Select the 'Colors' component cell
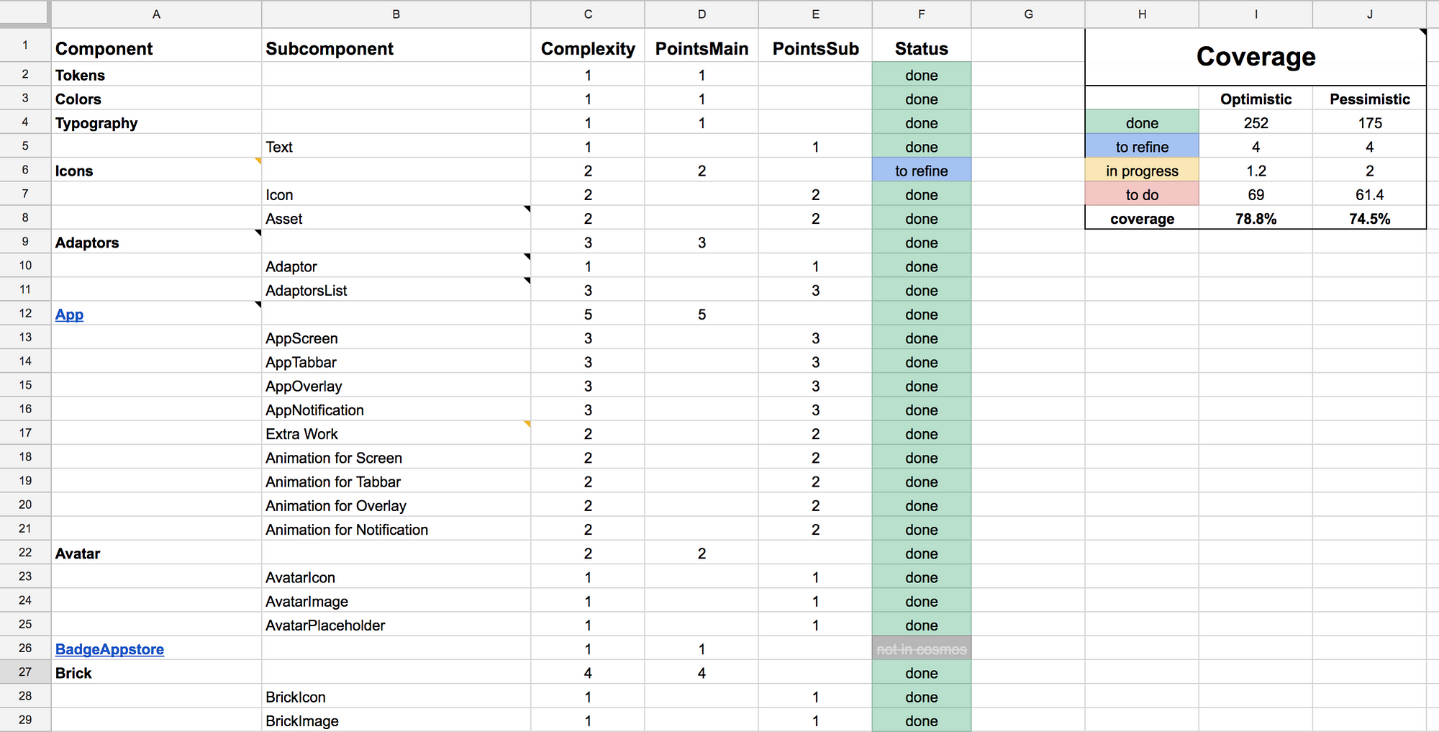1439x732 pixels. click(x=157, y=99)
